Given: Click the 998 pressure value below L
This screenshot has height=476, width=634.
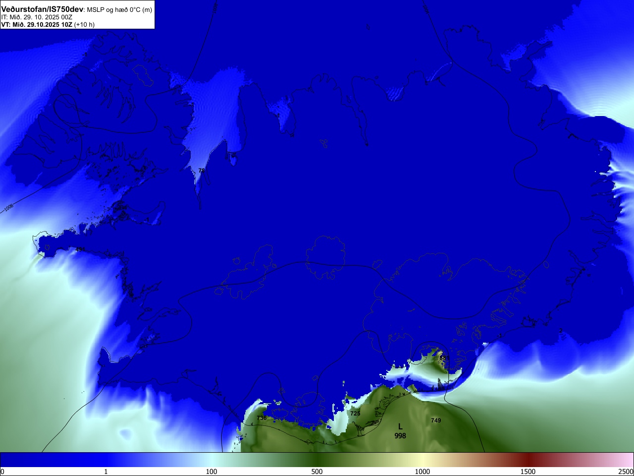Looking at the screenshot, I should pos(400,436).
